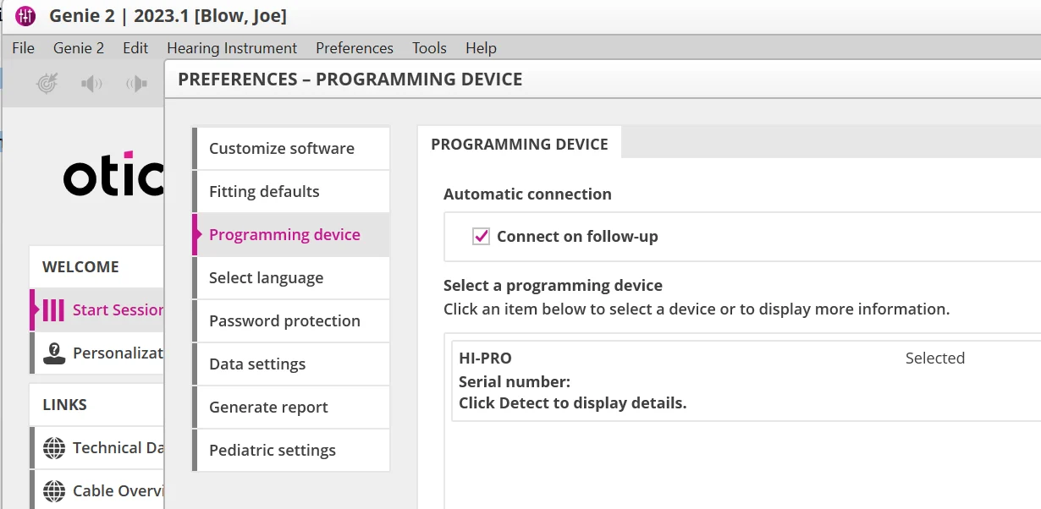Open the Cable Overview link text

[118, 491]
